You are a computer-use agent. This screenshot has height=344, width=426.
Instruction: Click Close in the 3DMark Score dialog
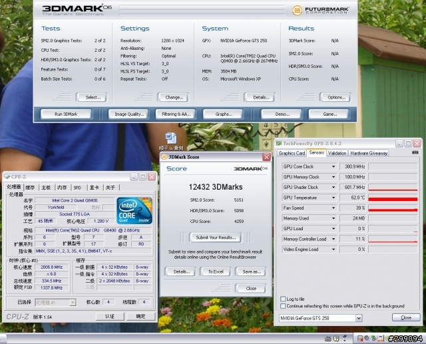point(251,288)
